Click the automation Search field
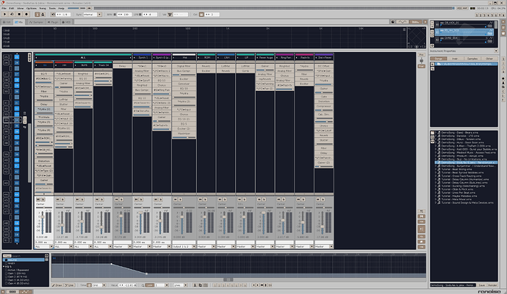This screenshot has width=507, height=294. pos(28,256)
